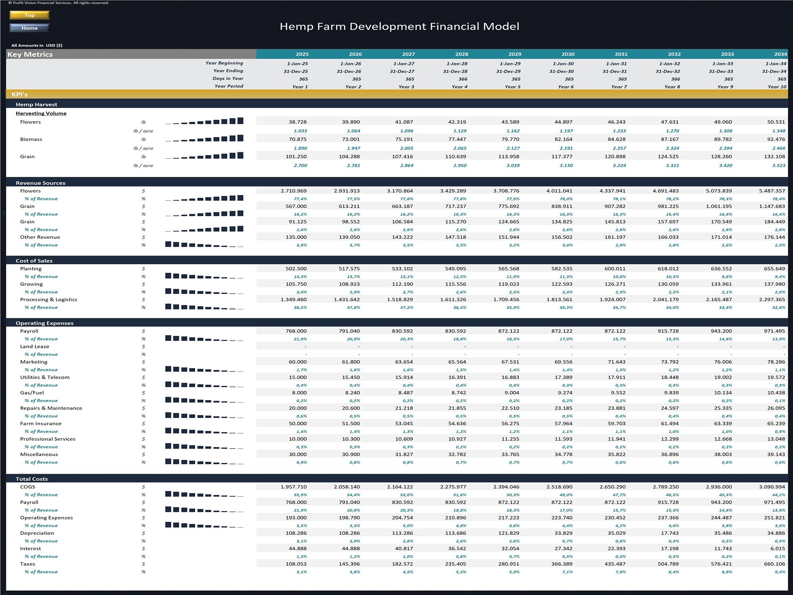Select Flowers revenue value 2.710.969
793x595 pixels.
point(293,191)
